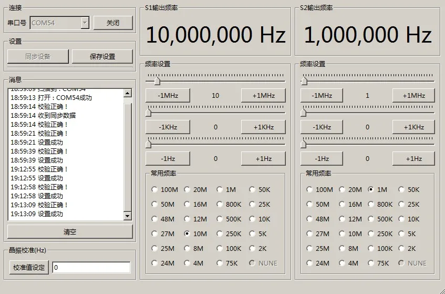445x294 pixels.
Task: Decrease S1 frequency with the -1KHz button
Action: 168,127
